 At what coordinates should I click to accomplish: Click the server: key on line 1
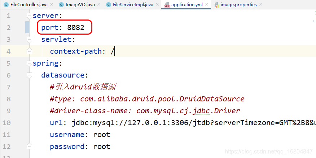point(48,16)
